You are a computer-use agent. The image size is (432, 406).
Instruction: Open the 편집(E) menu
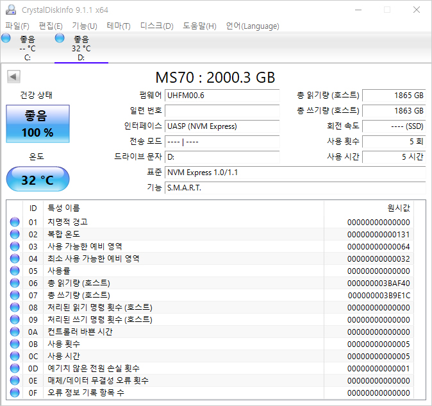tap(51, 26)
